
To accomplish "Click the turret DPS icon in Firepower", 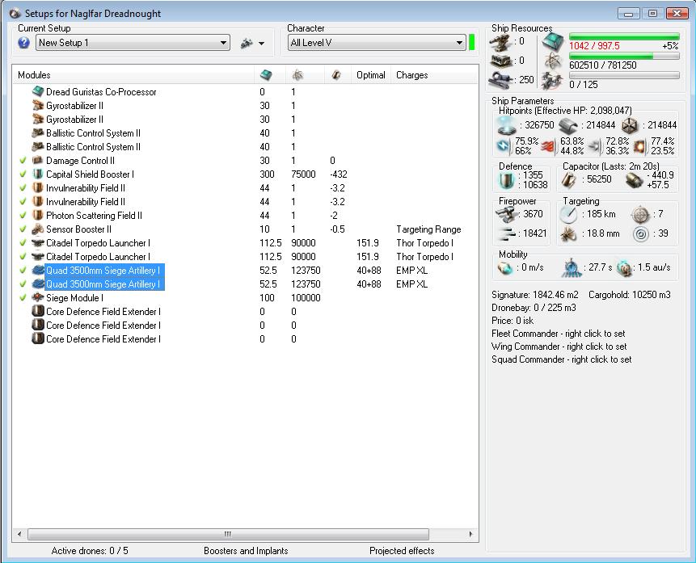I will 507,215.
